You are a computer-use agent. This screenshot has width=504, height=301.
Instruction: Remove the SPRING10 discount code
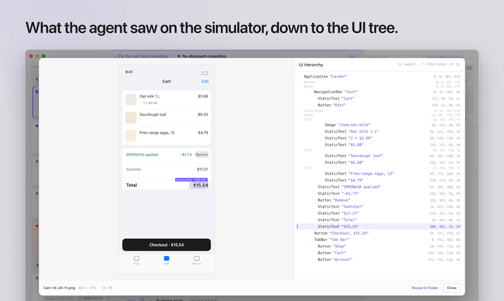coord(202,154)
